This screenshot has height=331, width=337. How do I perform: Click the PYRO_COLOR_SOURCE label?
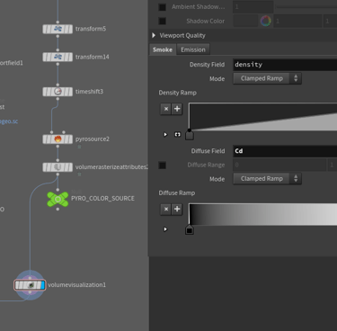[102, 199]
